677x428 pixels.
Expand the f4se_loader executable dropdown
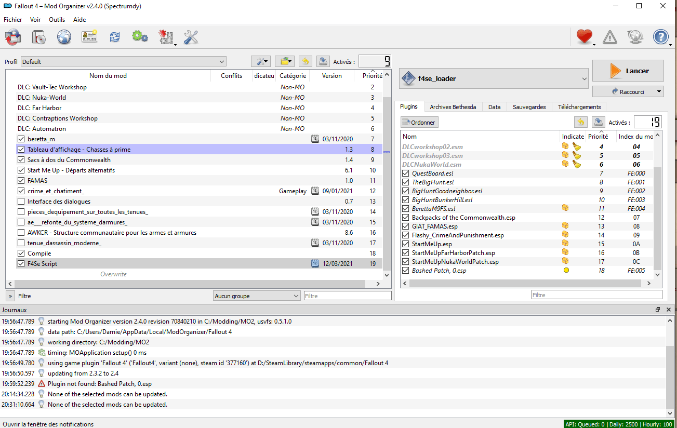coord(494,79)
